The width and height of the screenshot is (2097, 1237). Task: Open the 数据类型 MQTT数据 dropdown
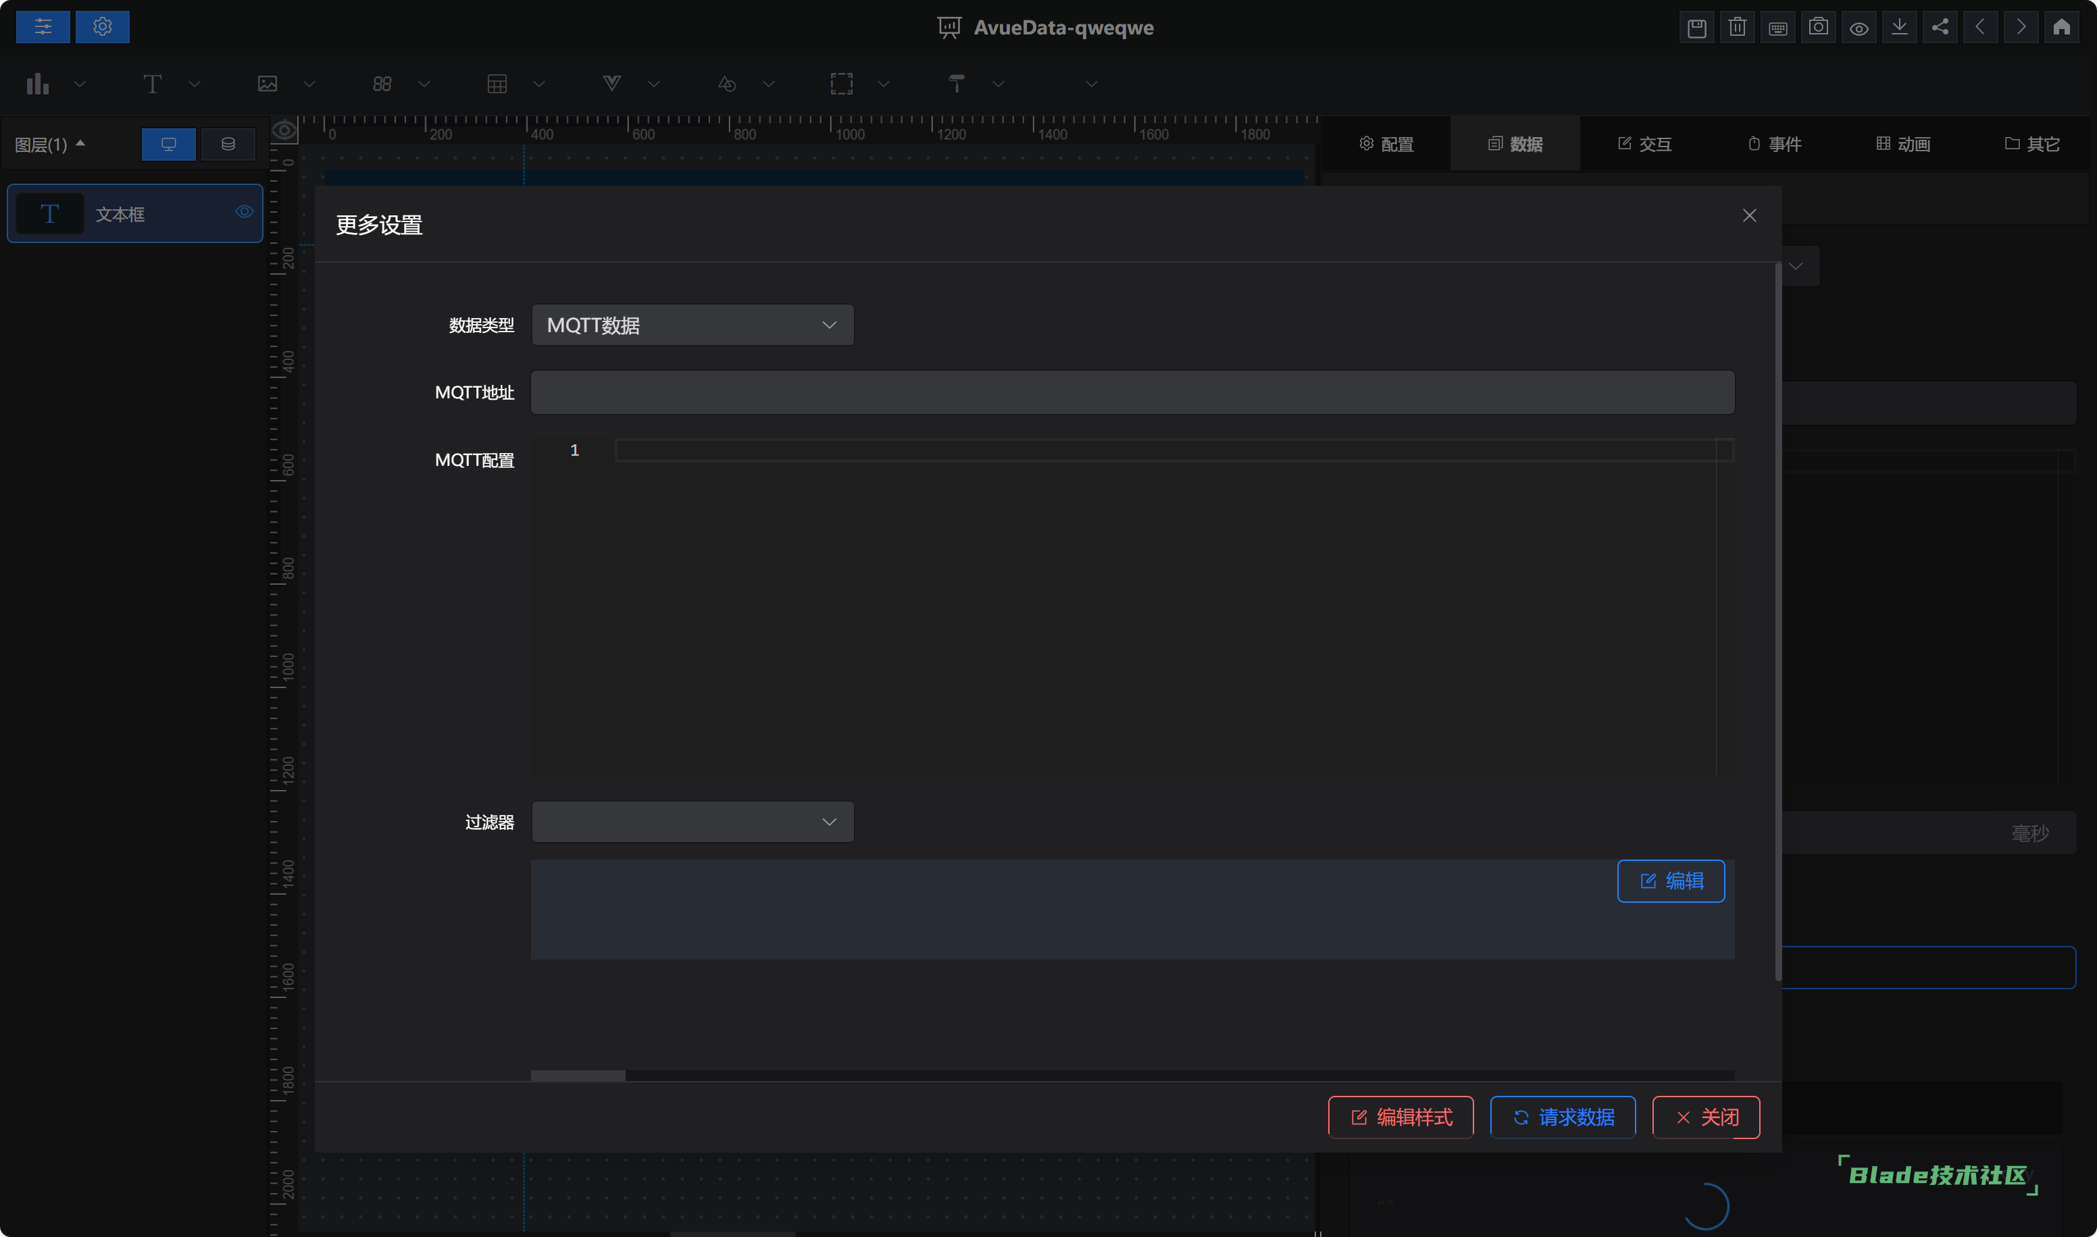(692, 325)
